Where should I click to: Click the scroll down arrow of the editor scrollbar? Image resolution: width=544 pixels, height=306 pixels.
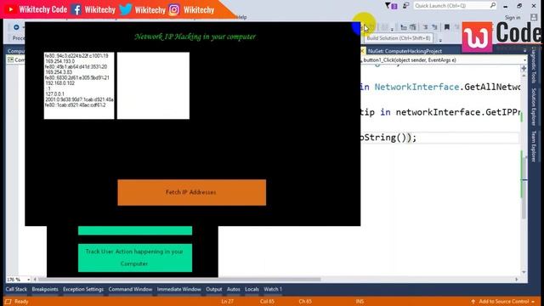tap(524, 272)
